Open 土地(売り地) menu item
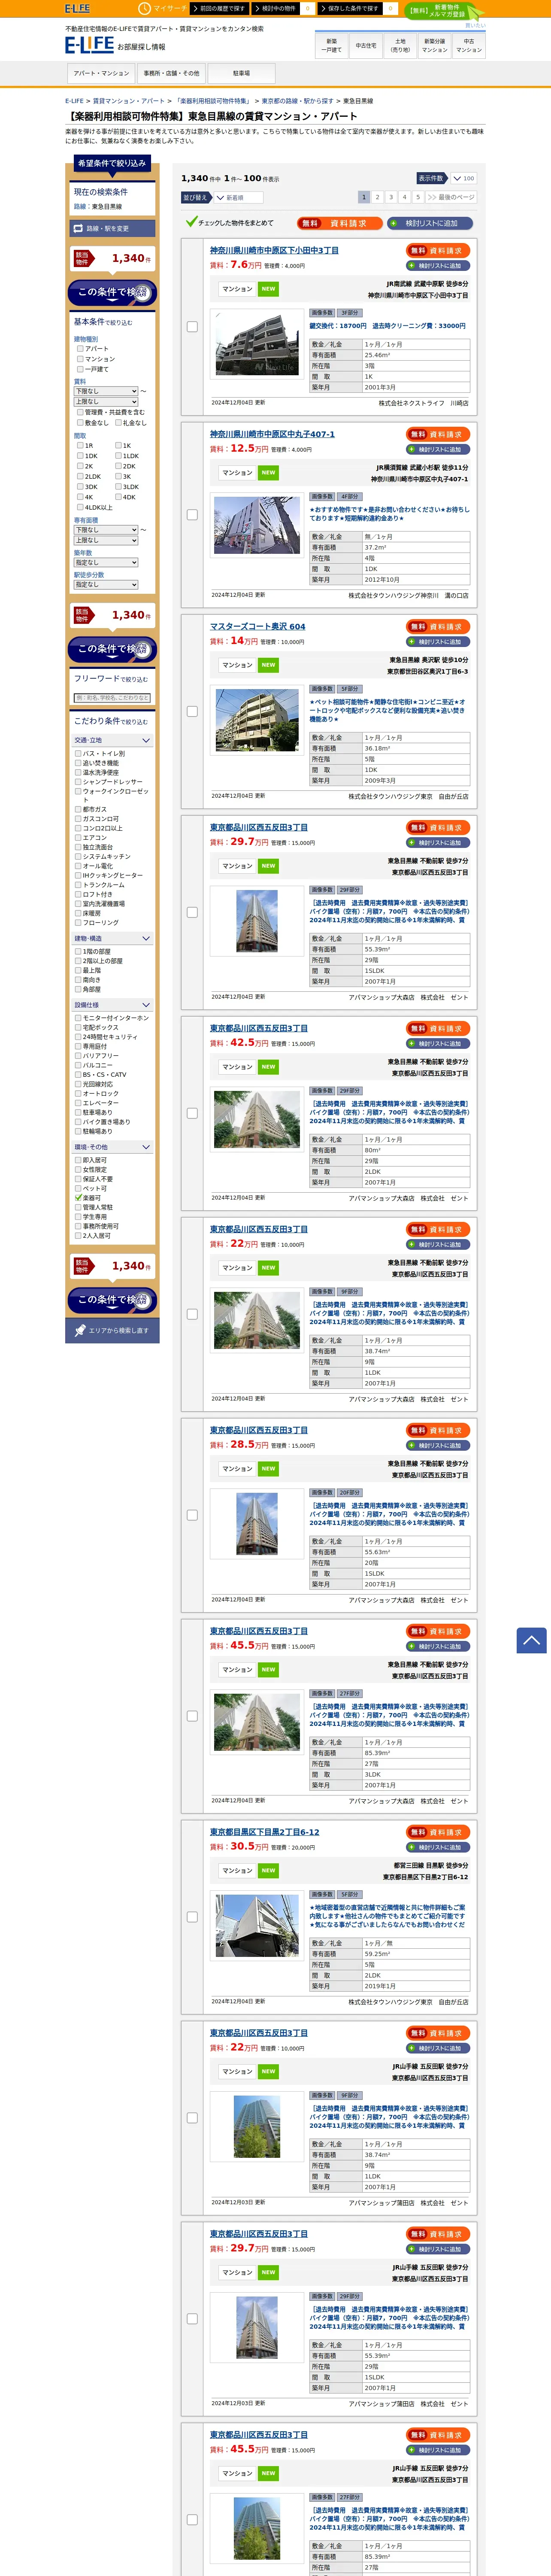 [x=400, y=45]
